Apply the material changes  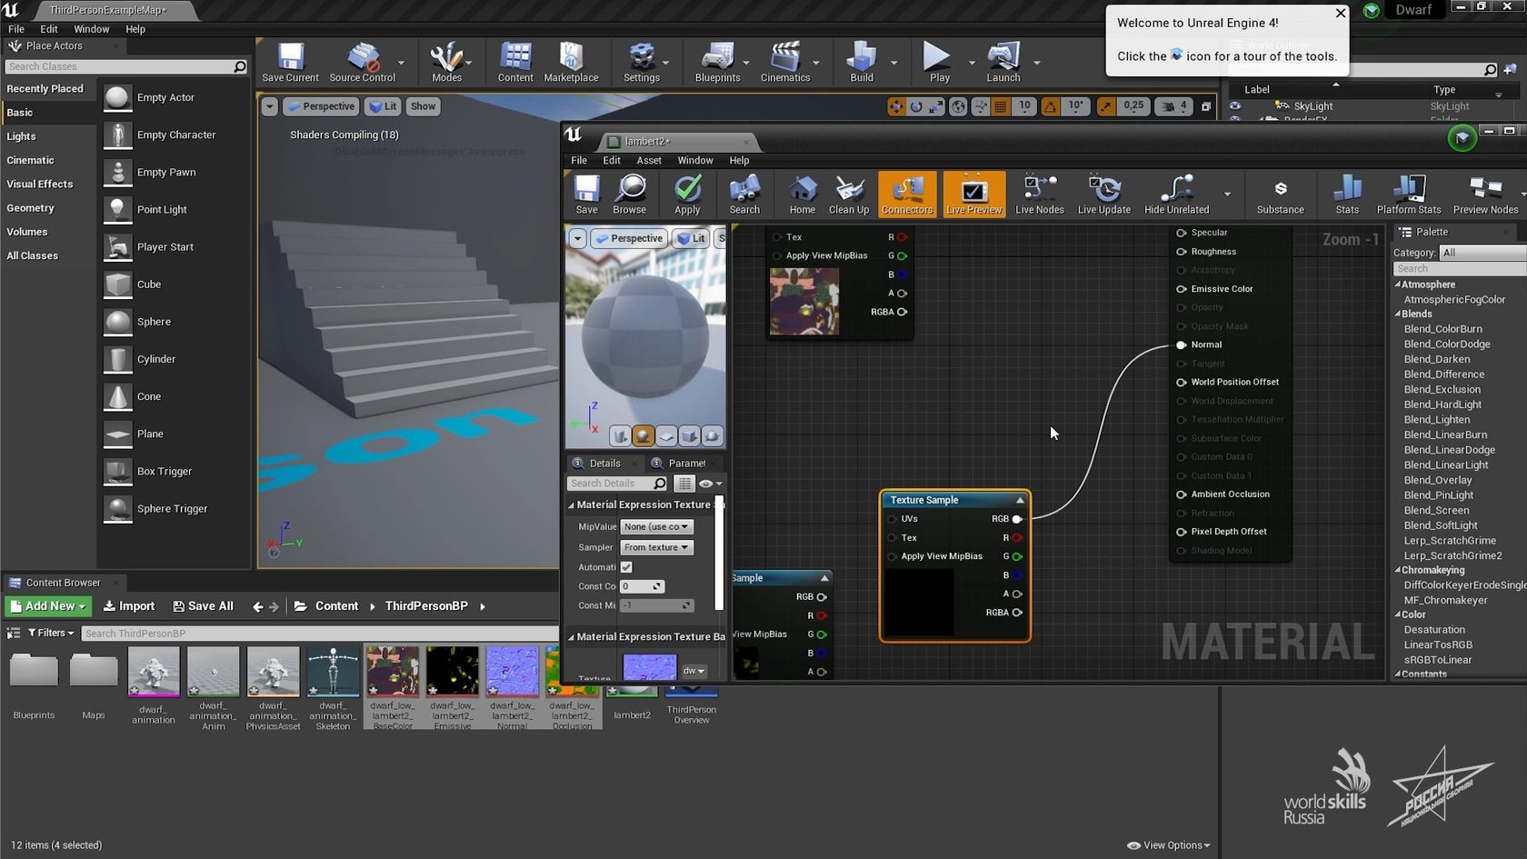tap(687, 195)
